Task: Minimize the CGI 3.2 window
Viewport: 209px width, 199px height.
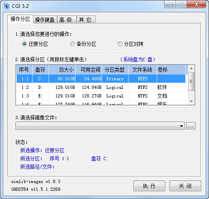Action: click(x=170, y=5)
